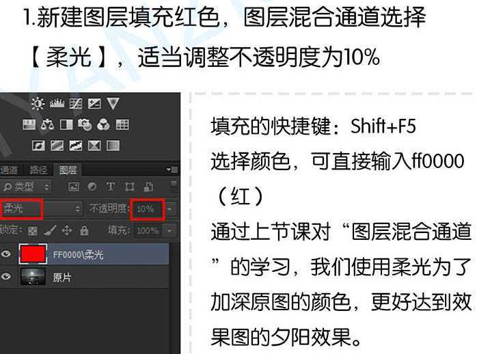This screenshot has width=477, height=354.
Task: Select the 图层 (Layers) tab
Action: point(68,170)
